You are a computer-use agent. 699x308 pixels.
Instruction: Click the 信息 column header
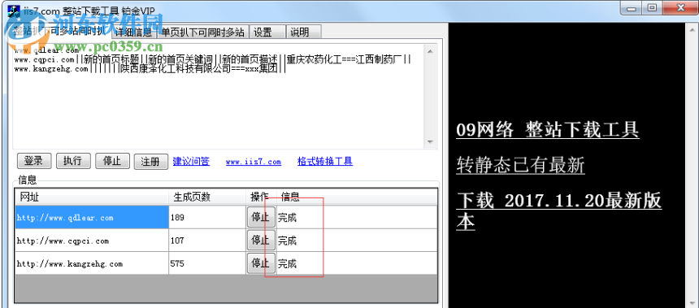pyautogui.click(x=357, y=197)
